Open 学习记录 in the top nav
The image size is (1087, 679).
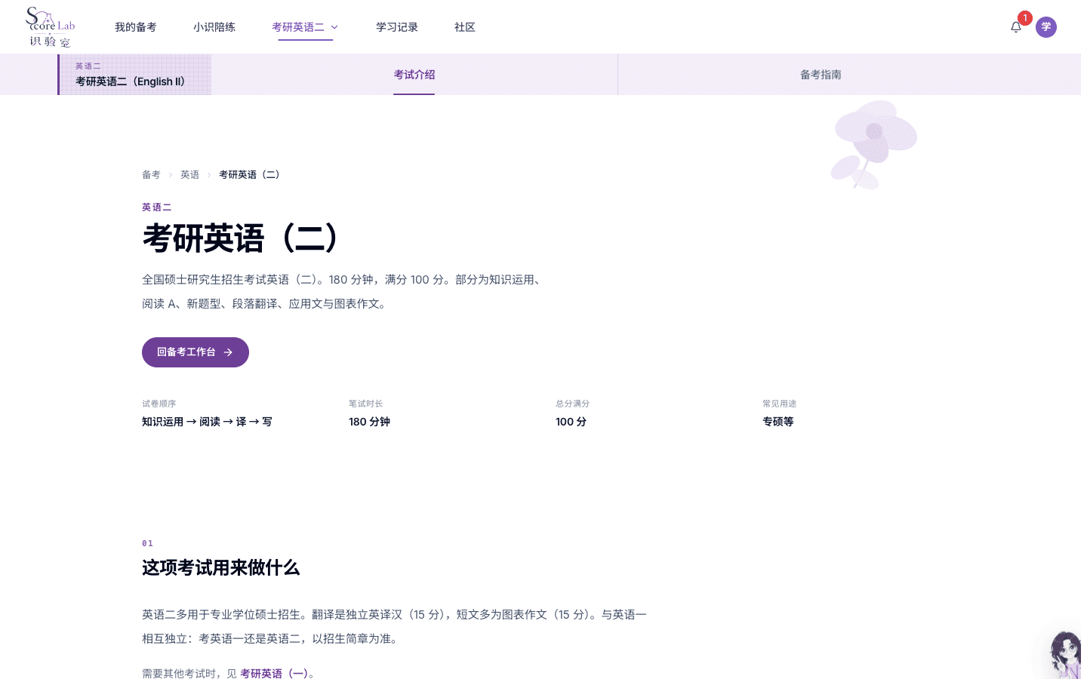(x=397, y=27)
